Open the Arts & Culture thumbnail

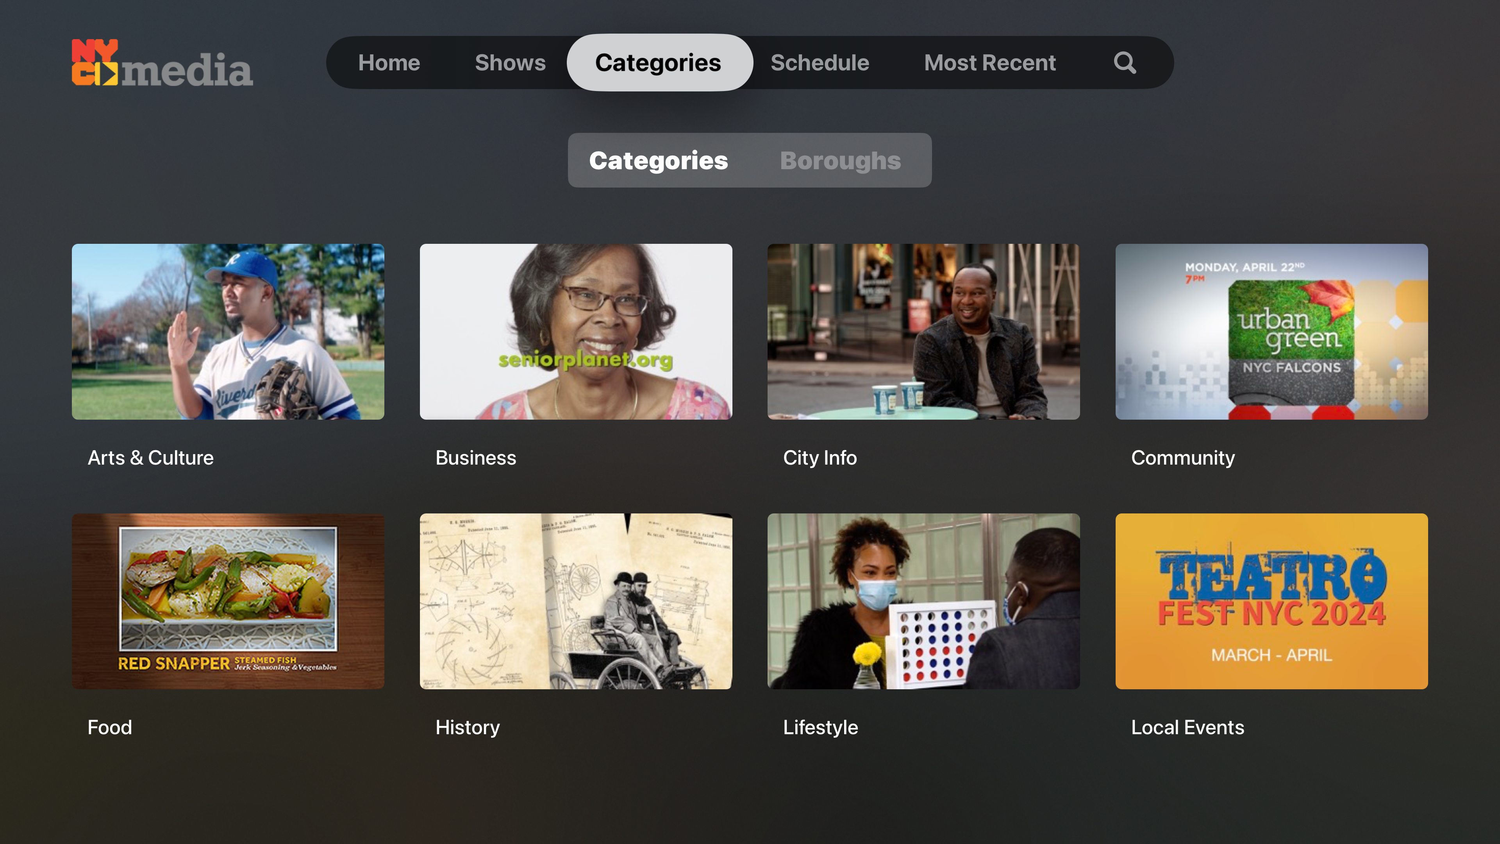228,331
